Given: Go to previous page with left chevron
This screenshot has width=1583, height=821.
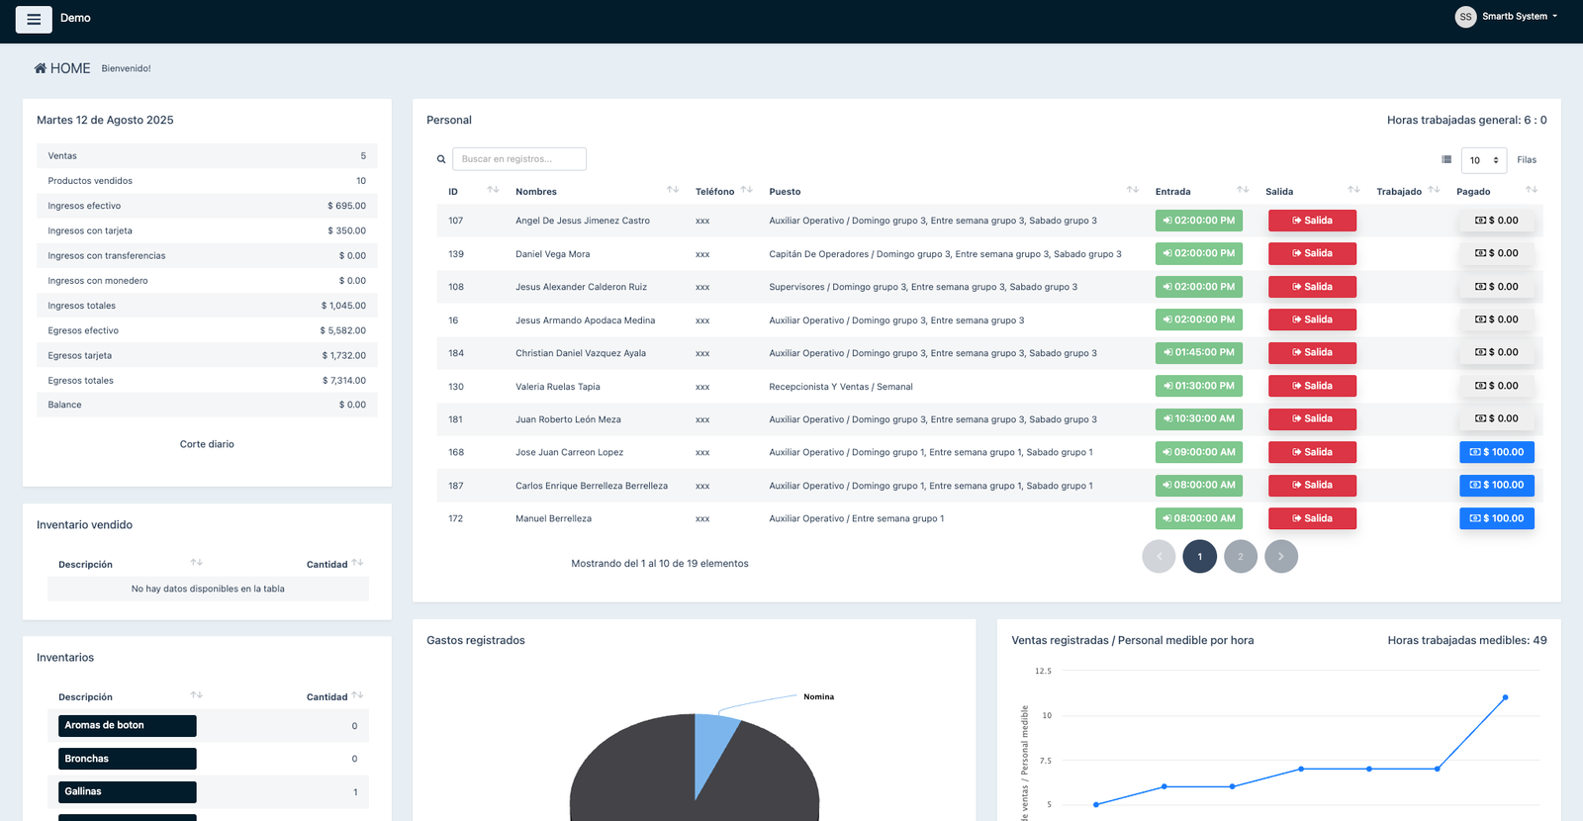Looking at the screenshot, I should click(x=1159, y=557).
